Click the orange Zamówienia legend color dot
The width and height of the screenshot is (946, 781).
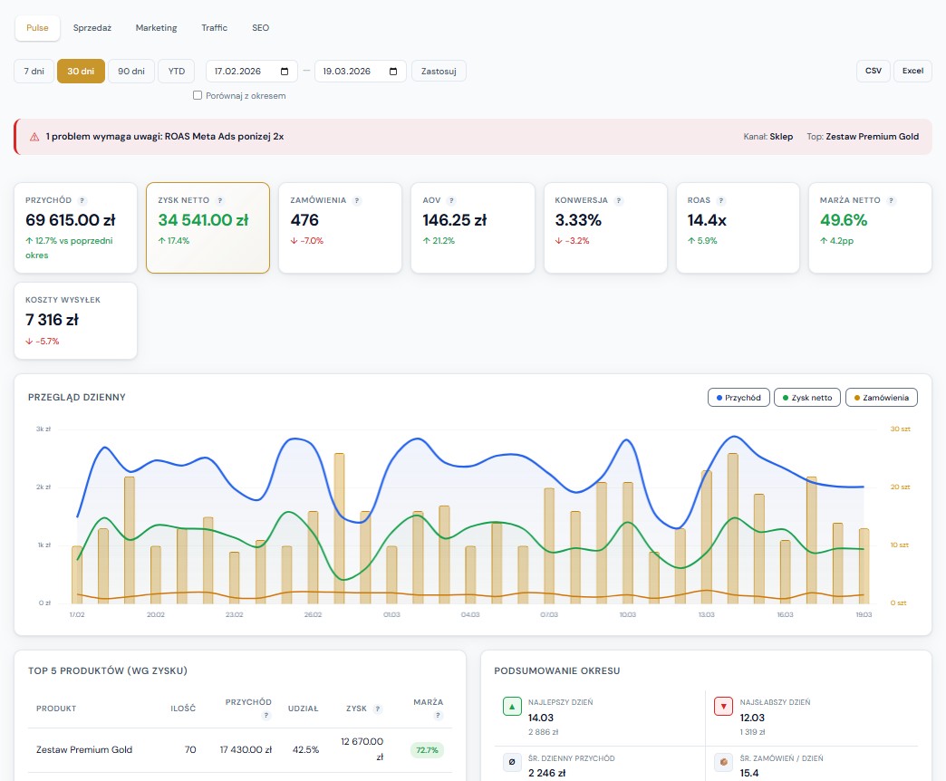[855, 397]
